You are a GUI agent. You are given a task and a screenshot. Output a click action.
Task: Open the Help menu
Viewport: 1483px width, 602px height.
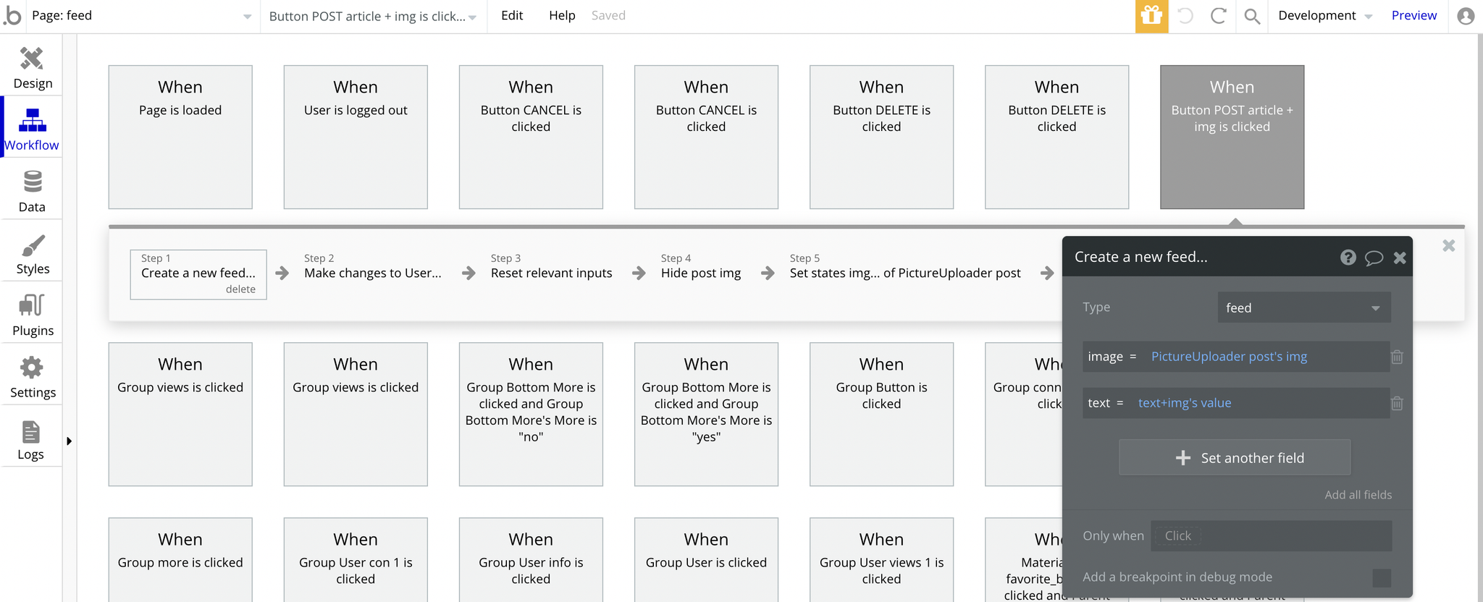pyautogui.click(x=562, y=16)
